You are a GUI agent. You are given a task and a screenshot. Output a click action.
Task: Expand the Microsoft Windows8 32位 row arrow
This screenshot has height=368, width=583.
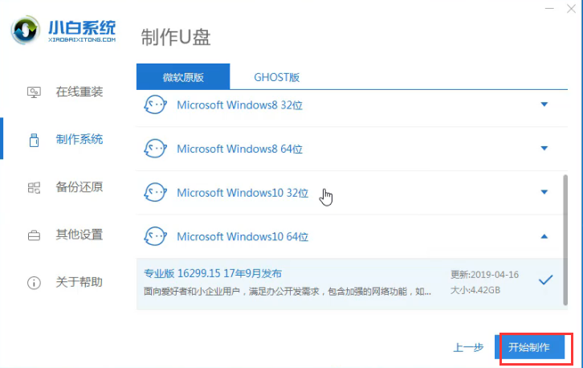click(x=544, y=104)
